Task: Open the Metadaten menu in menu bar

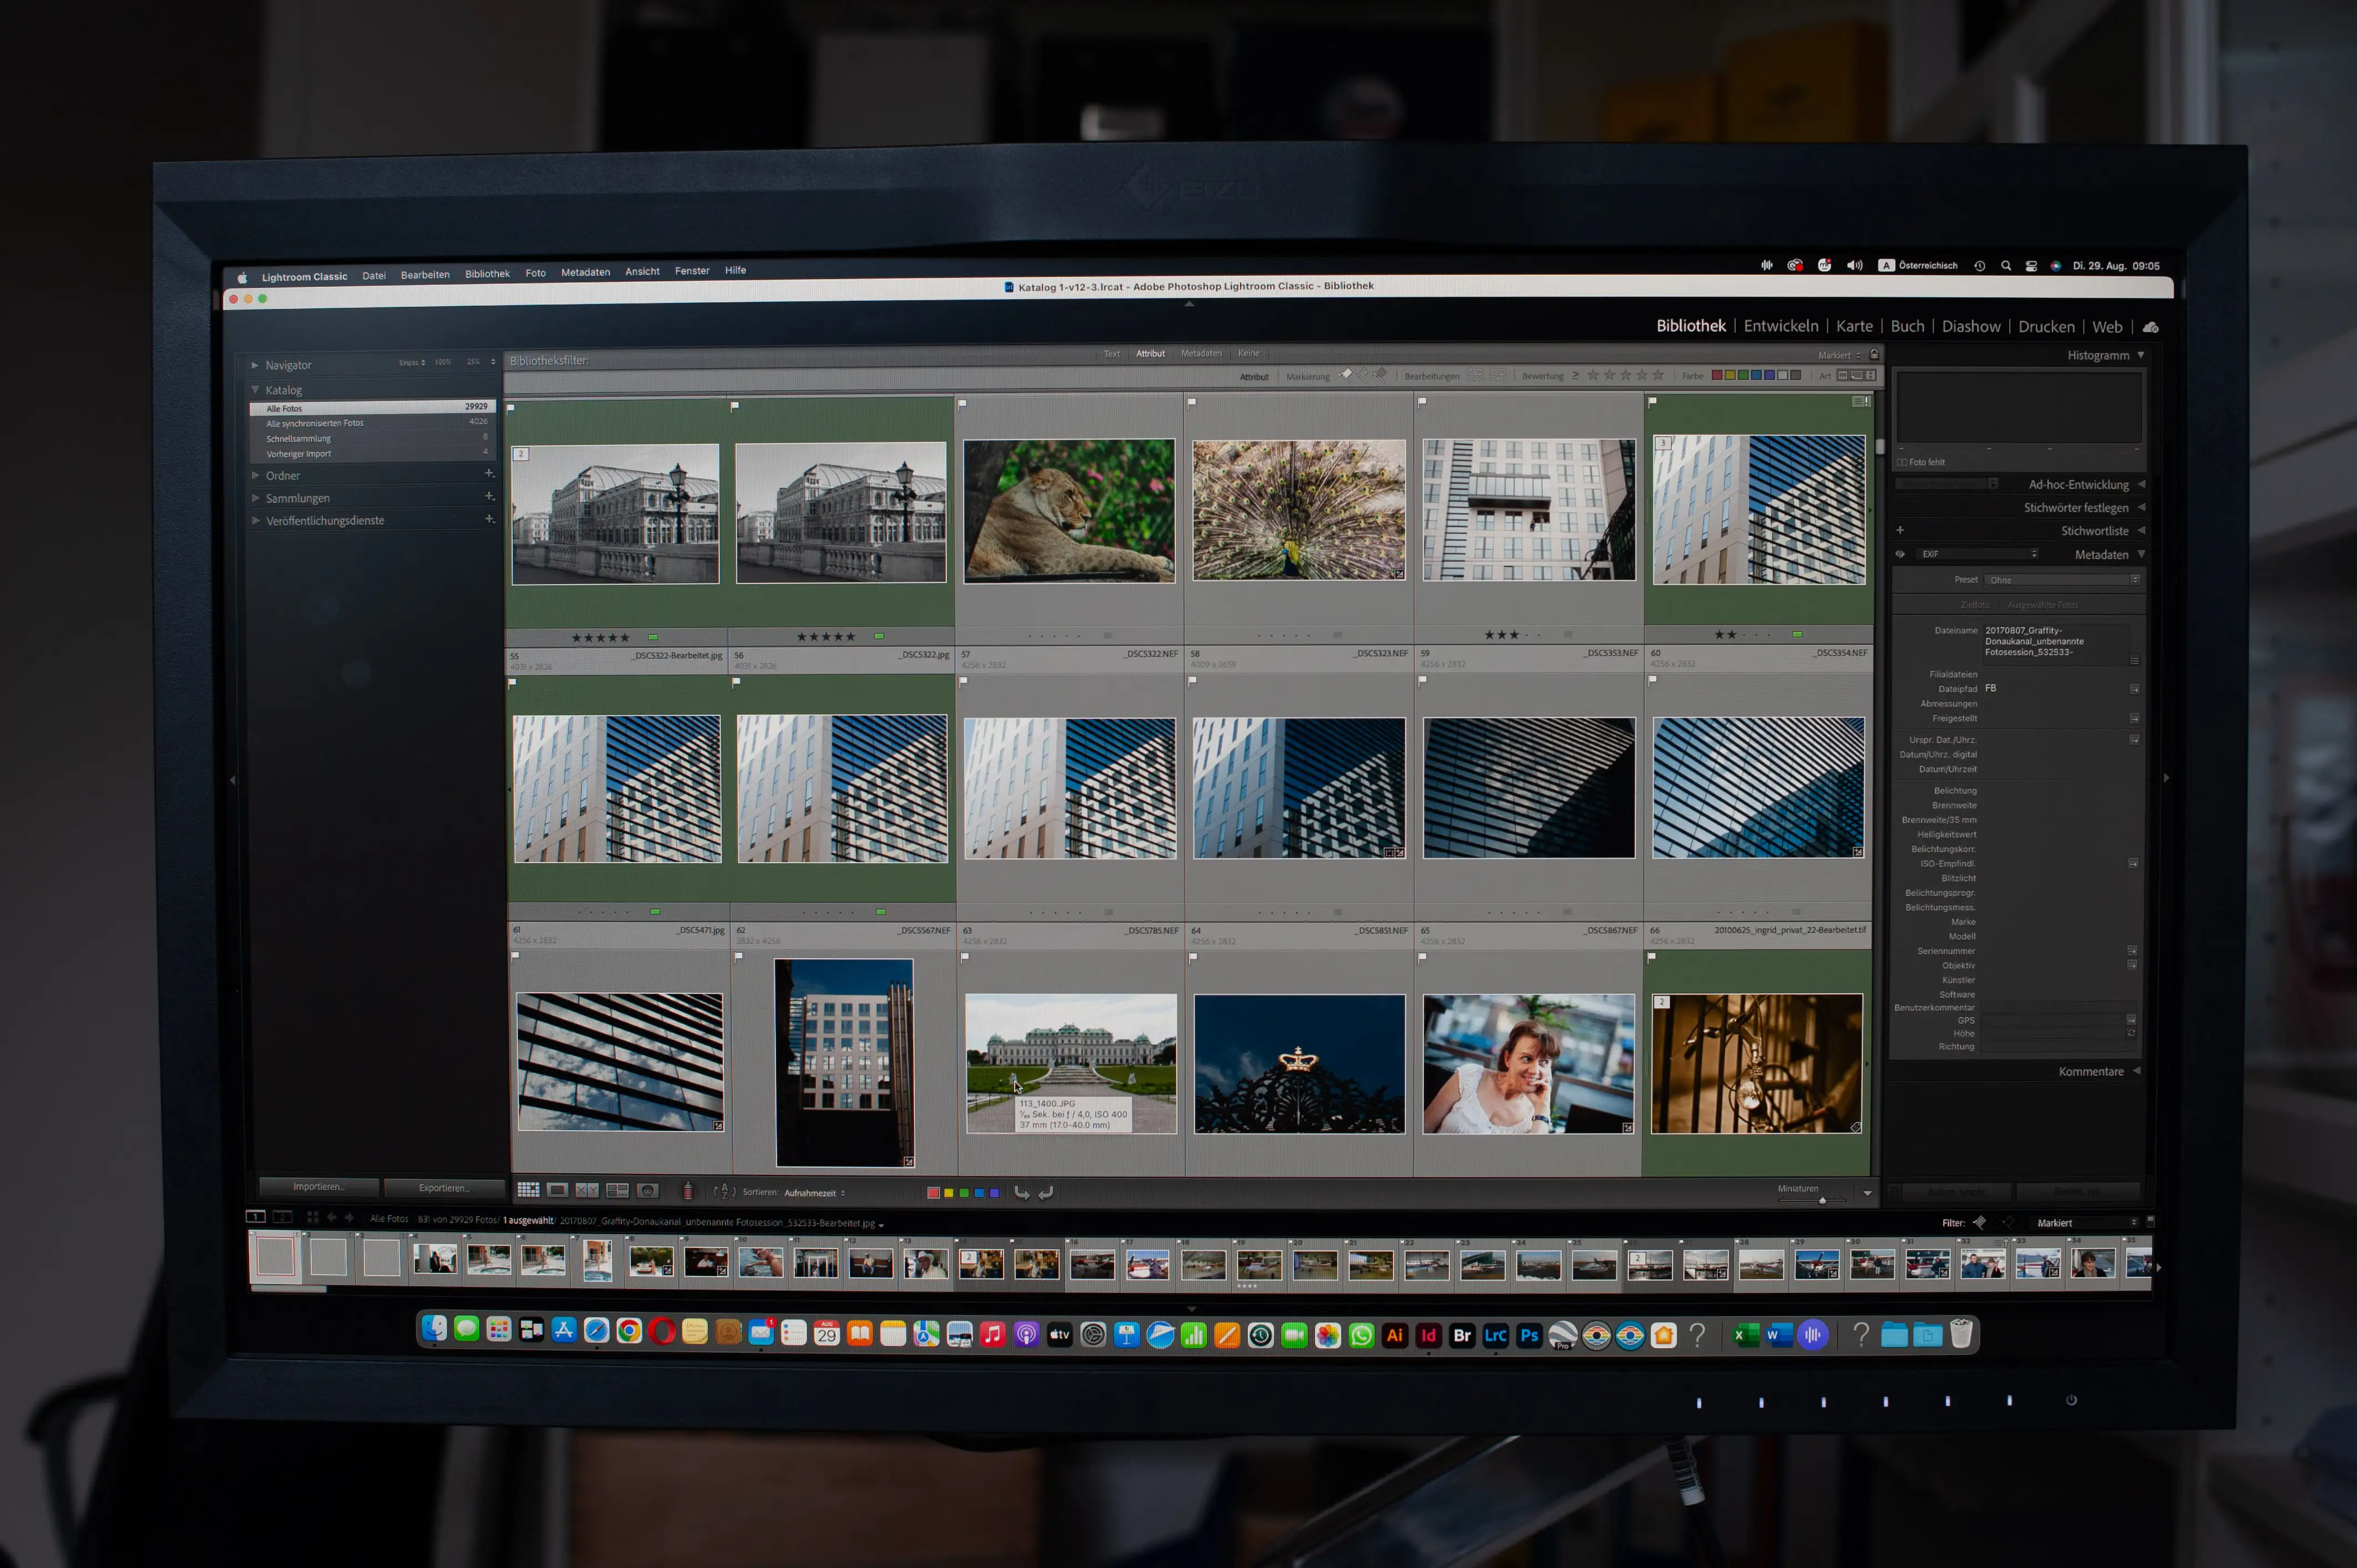Action: click(x=585, y=272)
